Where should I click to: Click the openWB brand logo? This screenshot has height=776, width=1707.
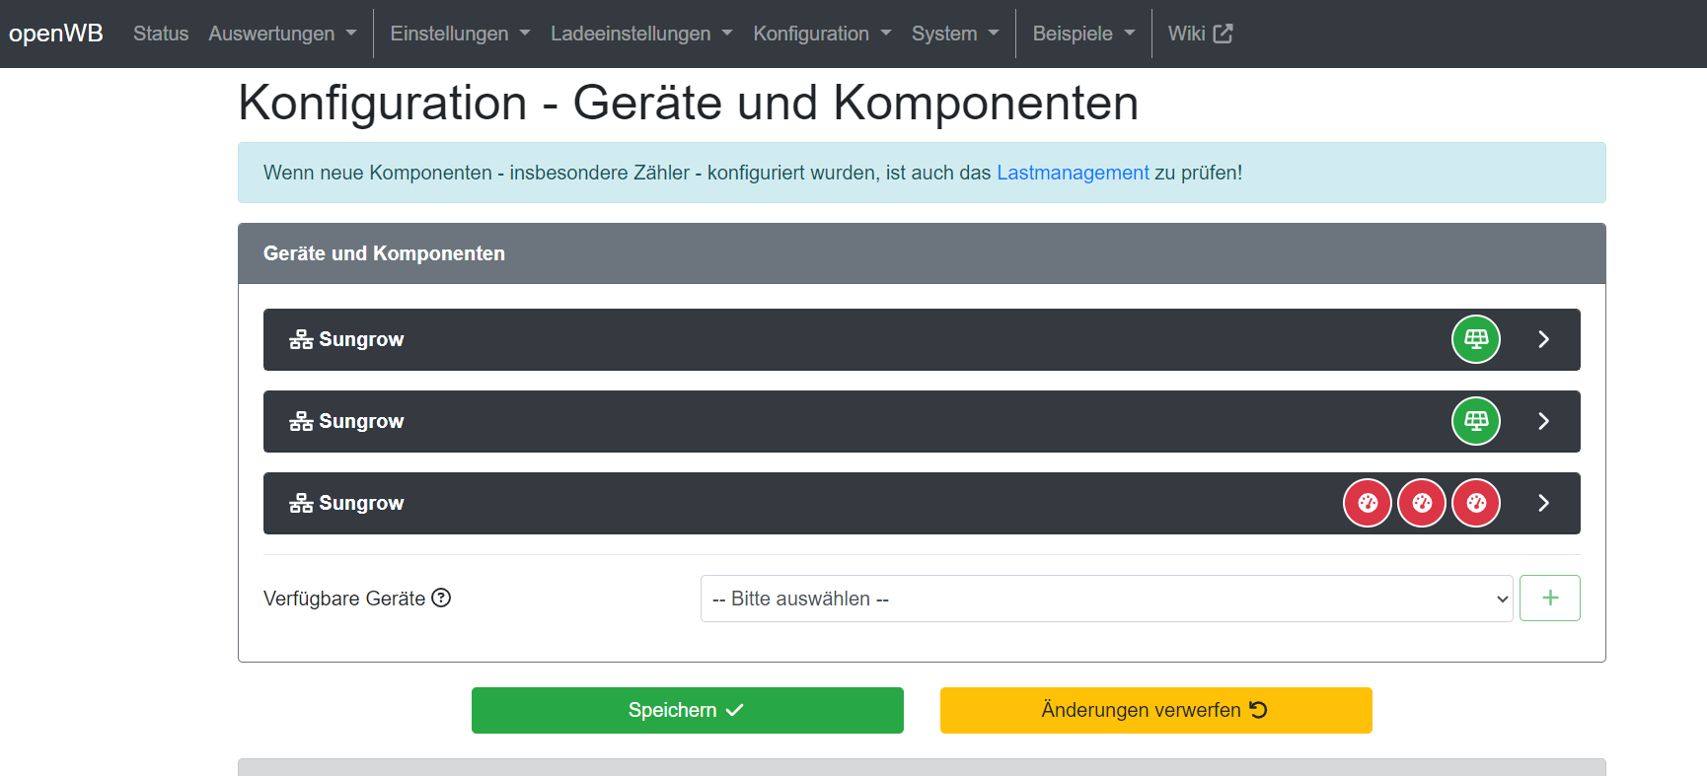pyautogui.click(x=56, y=34)
